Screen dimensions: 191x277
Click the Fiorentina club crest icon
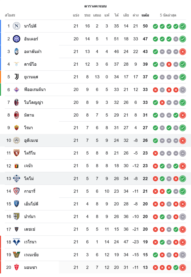point(17,89)
